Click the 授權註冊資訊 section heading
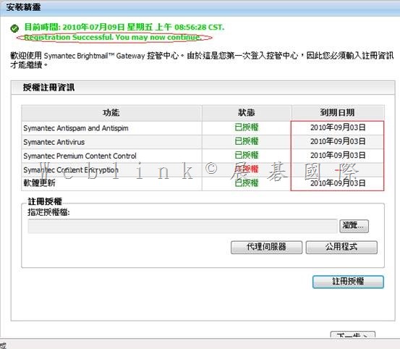The height and width of the screenshot is (349, 400). pos(48,88)
